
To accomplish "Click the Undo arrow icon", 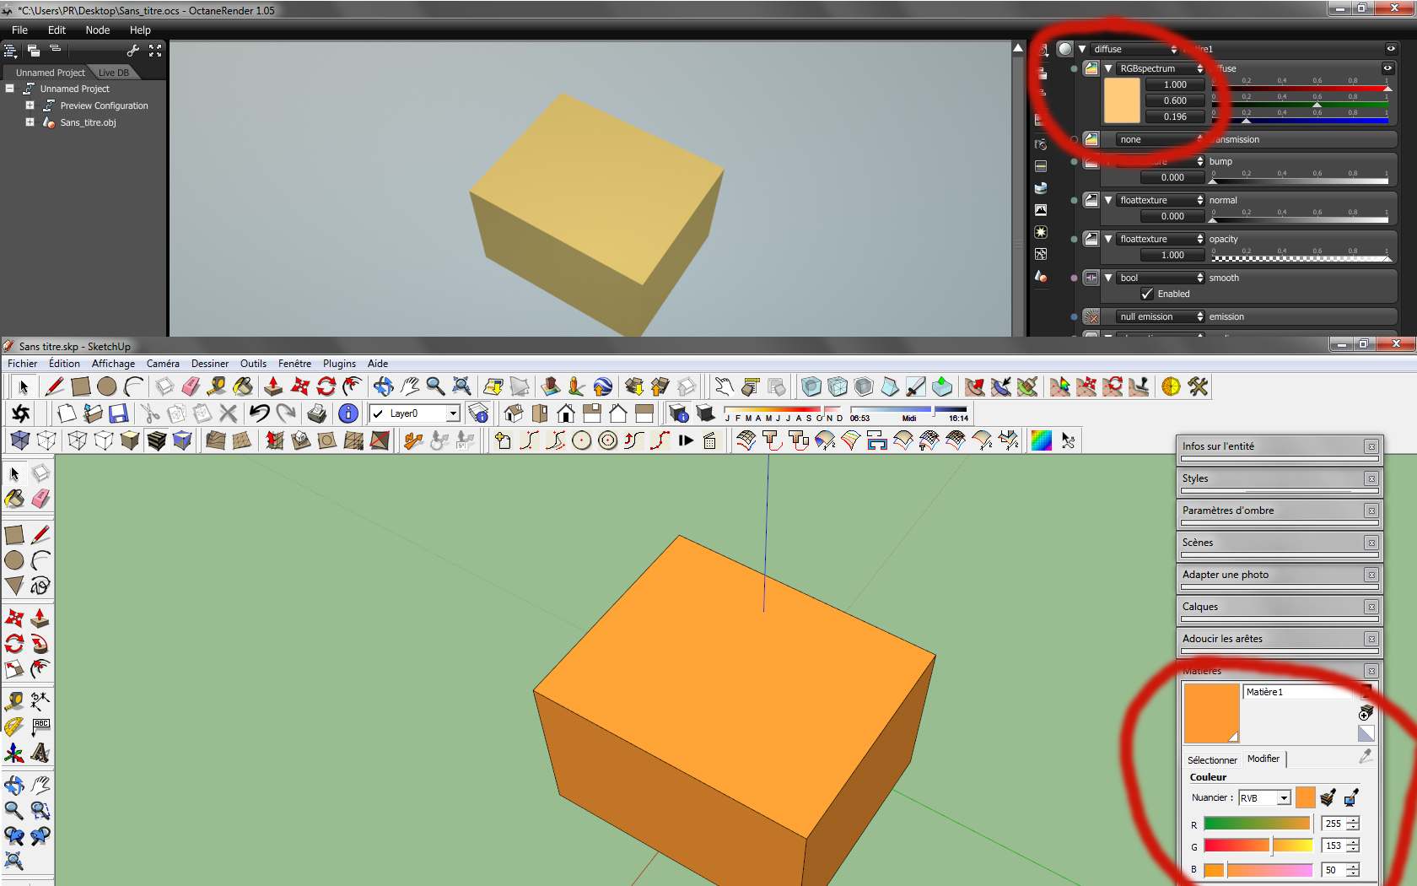I will click(259, 413).
